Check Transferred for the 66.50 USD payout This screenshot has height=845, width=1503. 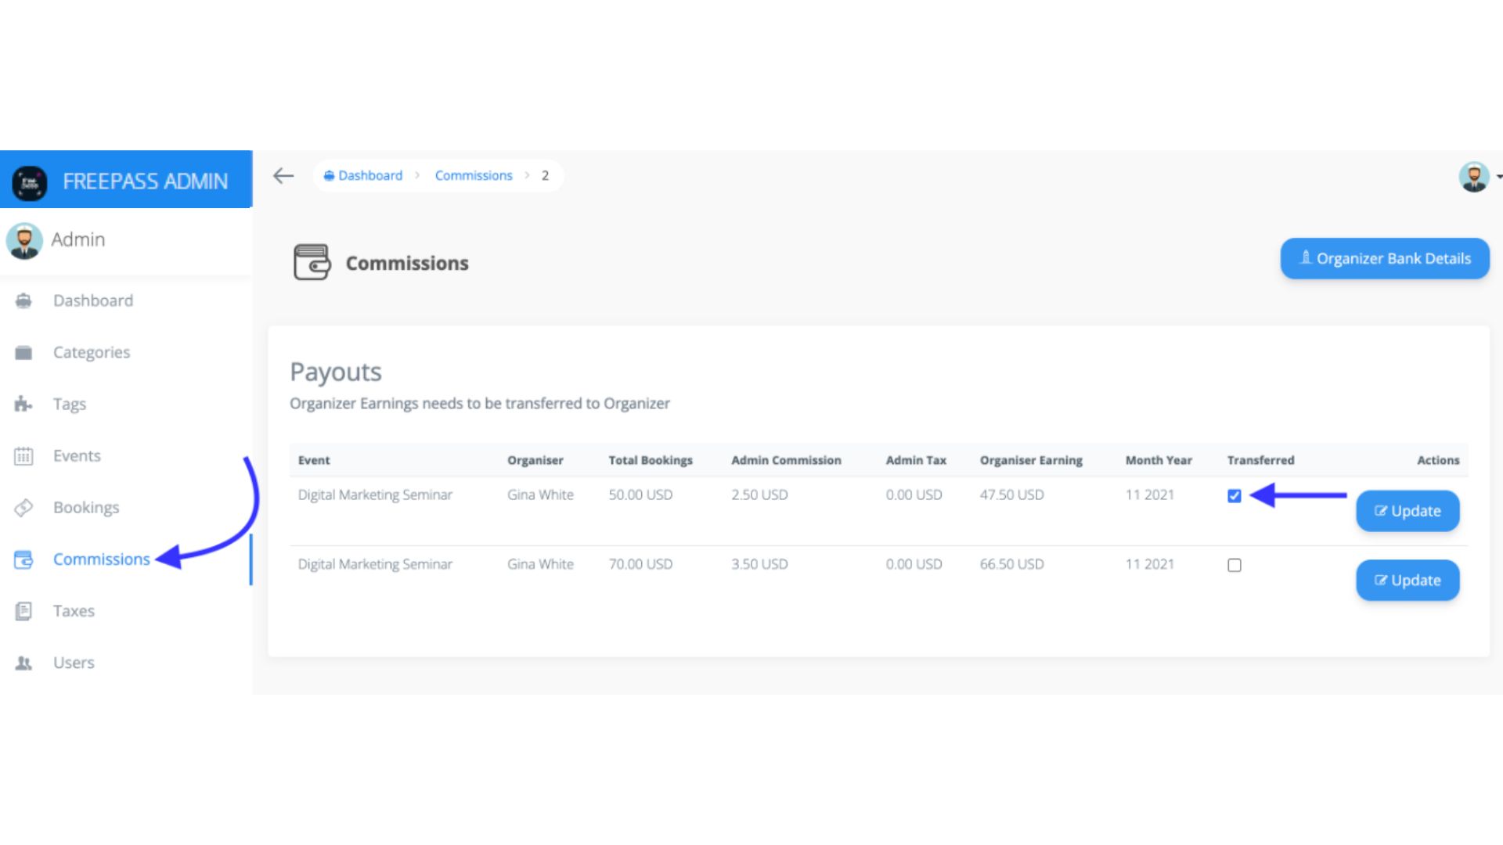[x=1234, y=564]
